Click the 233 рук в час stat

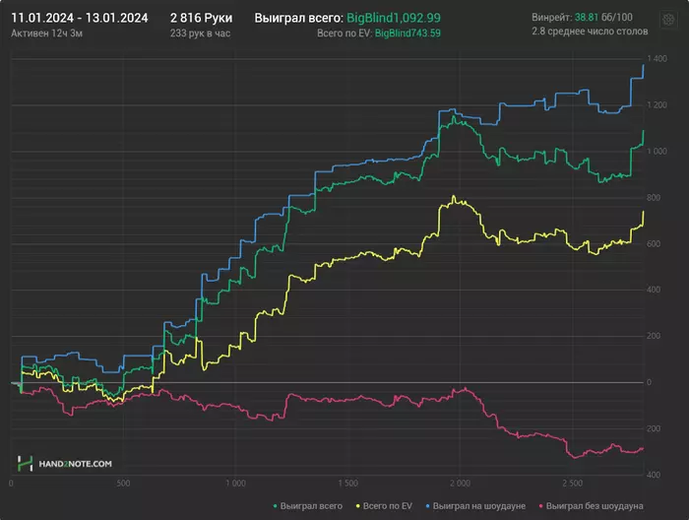[201, 33]
